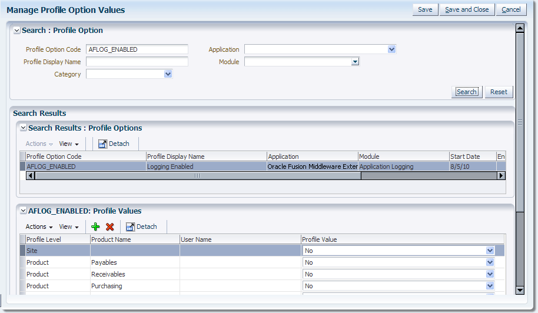Click the row selector for AFLOG_ENABLED row
This screenshot has height=313, width=538.
tap(22, 167)
